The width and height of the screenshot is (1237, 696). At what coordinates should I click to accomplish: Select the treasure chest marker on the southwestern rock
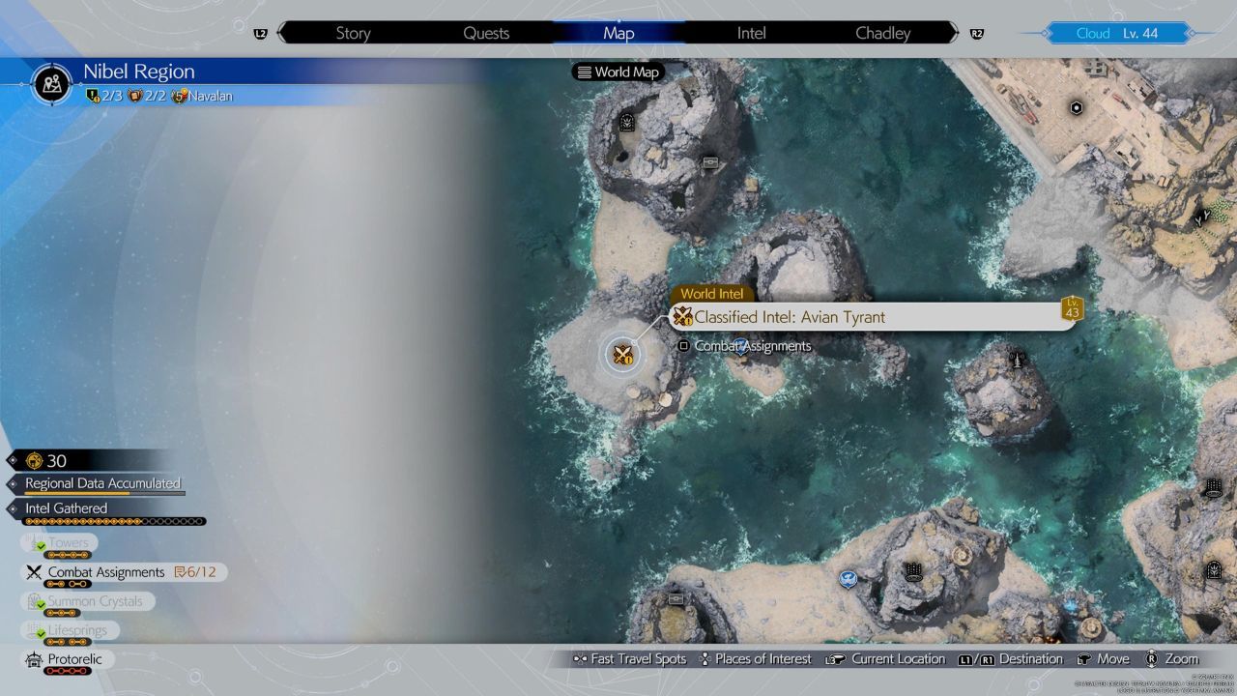coord(676,599)
